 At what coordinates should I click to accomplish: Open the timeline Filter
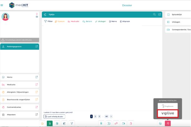coord(48,21)
